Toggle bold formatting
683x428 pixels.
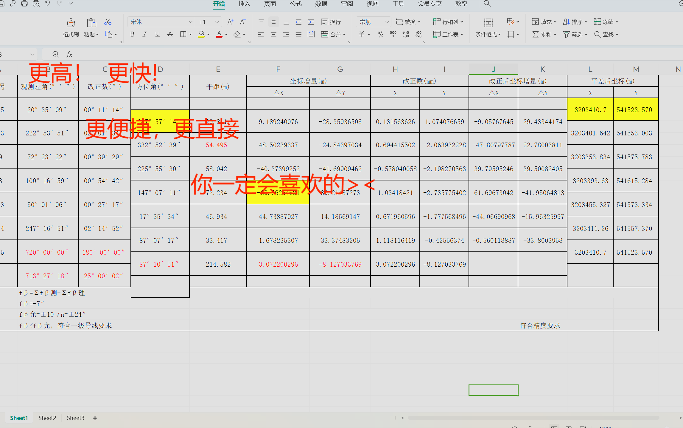[x=133, y=35]
